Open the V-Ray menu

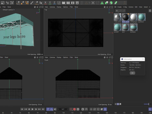(x=125, y=7)
